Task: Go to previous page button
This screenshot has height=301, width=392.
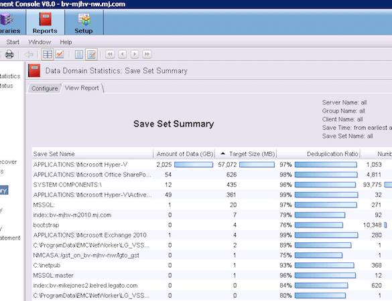Action: [122, 54]
